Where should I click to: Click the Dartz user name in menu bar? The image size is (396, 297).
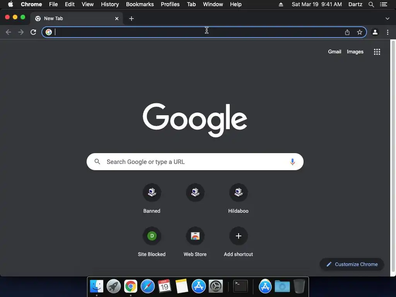tap(355, 4)
